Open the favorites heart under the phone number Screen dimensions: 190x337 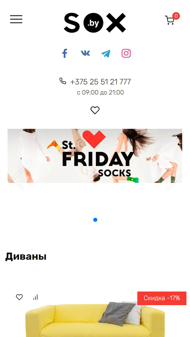[95, 110]
